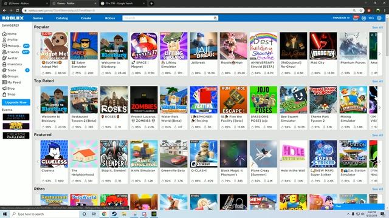Click the Roblox search input field
This screenshot has width=389, height=218.
point(168,18)
